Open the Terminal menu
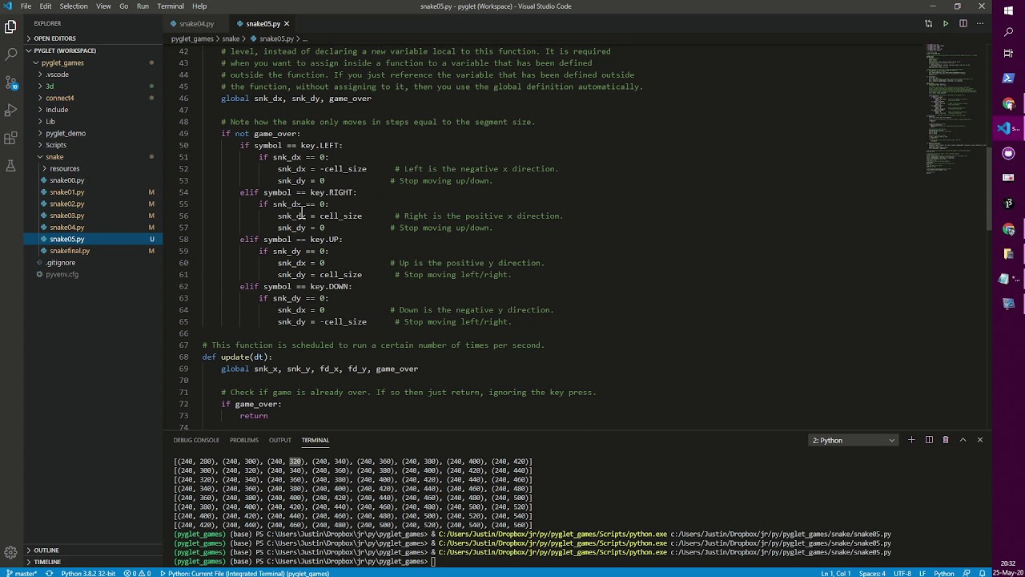The width and height of the screenshot is (1025, 577). pyautogui.click(x=171, y=6)
